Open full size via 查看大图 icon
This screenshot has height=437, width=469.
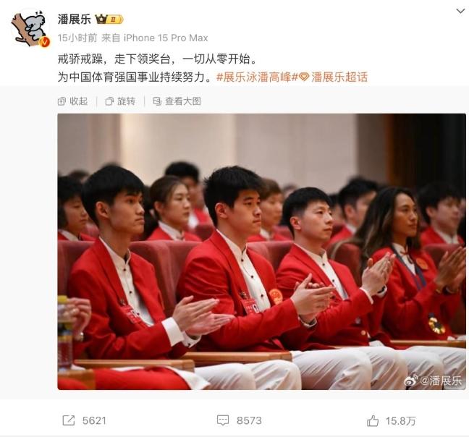157,101
